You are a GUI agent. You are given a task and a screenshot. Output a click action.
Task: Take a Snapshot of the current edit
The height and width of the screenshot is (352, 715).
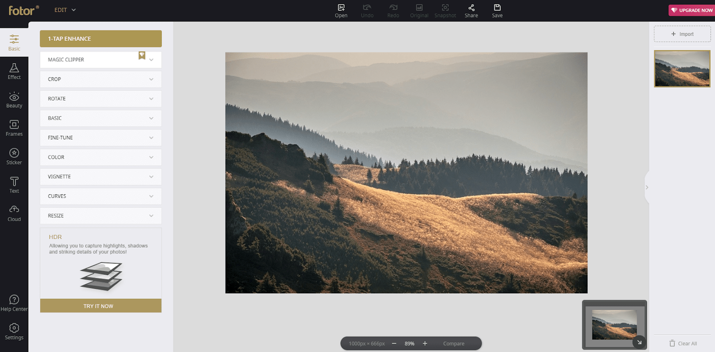click(x=445, y=10)
